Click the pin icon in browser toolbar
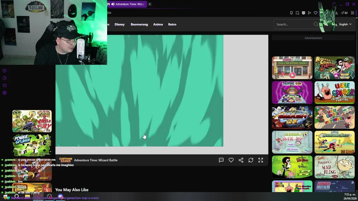The height and width of the screenshot is (201, 358). (x=291, y=13)
